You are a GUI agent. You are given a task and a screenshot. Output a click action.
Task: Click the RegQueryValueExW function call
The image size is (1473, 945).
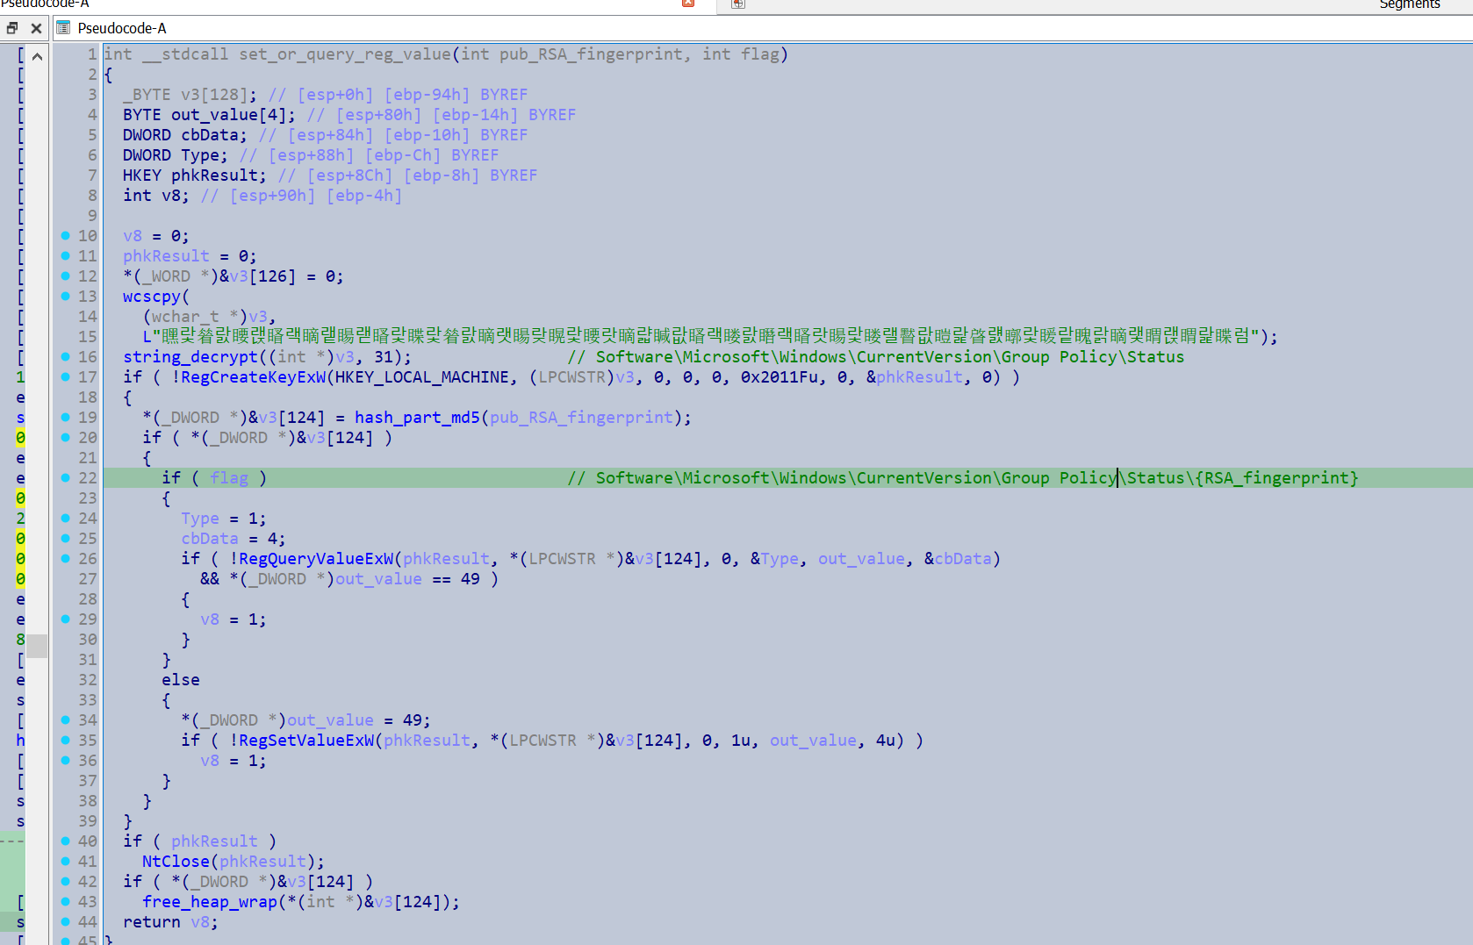click(316, 559)
